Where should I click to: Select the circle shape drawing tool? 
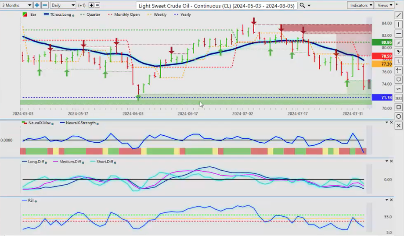click(x=398, y=116)
